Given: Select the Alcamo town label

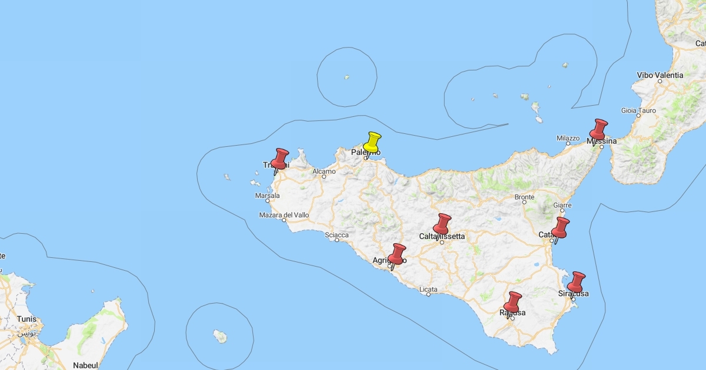Looking at the screenshot, I should click(324, 171).
